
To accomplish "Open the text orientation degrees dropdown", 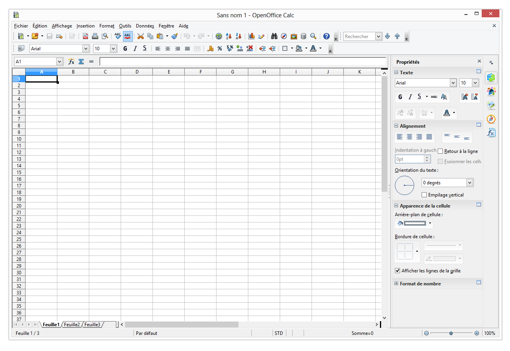I will click(x=470, y=182).
